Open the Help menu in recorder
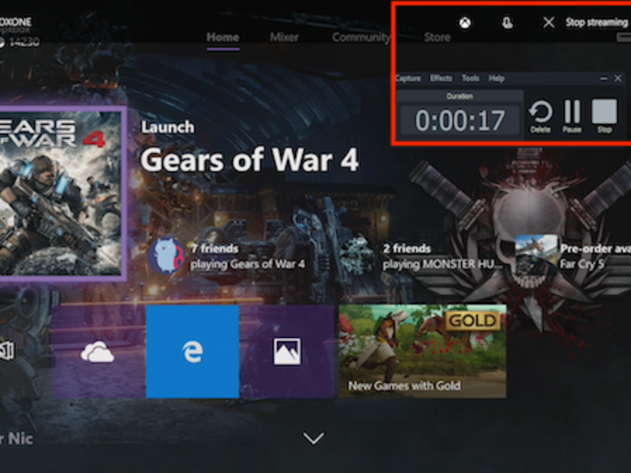The image size is (631, 473). [x=496, y=78]
